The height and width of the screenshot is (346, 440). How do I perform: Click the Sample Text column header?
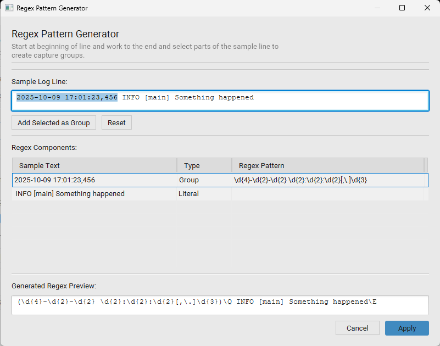point(94,165)
